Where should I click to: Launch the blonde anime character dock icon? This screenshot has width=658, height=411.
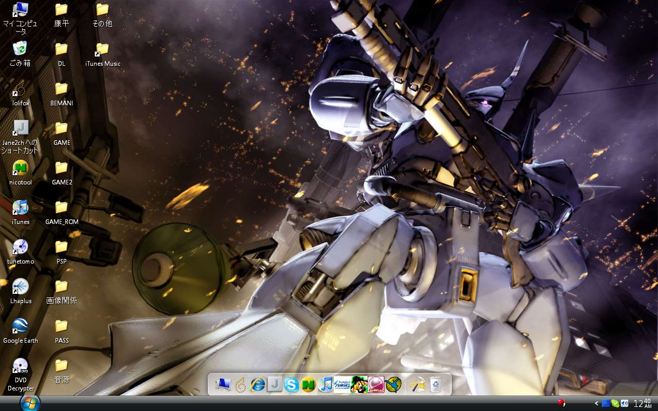359,384
